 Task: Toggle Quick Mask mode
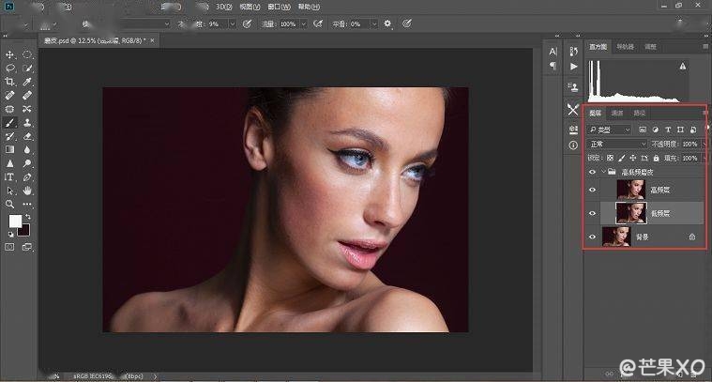[x=9, y=247]
